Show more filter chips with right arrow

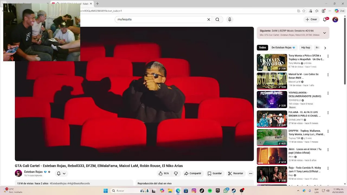(x=325, y=48)
